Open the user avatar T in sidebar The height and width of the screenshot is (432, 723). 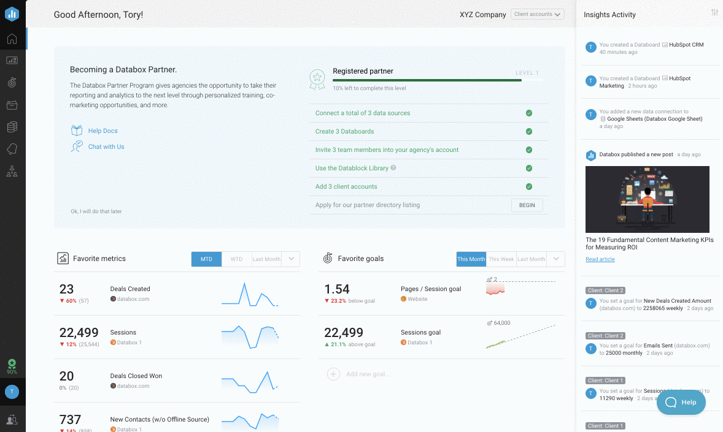12,392
